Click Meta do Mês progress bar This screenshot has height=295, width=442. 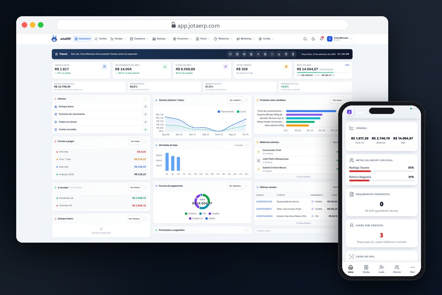323,72
